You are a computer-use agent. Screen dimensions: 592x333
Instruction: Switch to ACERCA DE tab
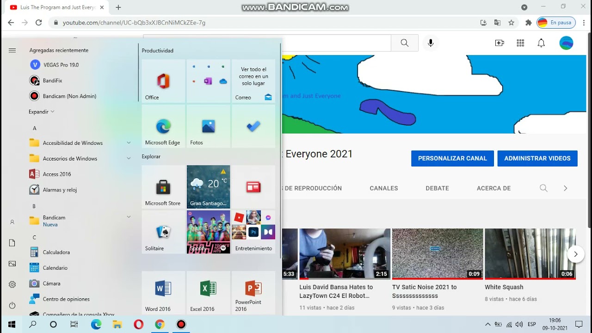(493, 188)
